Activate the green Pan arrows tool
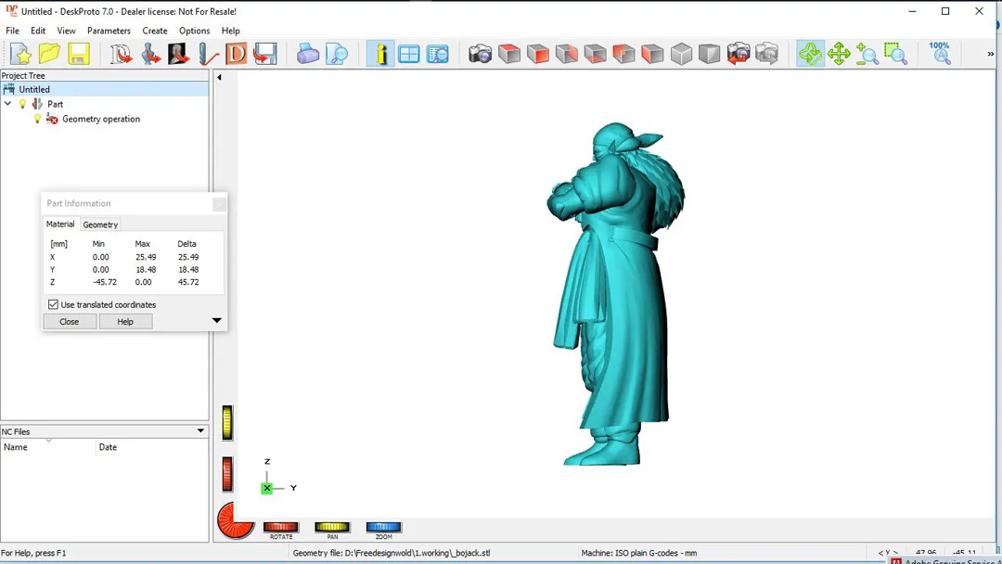The height and width of the screenshot is (564, 1002). pos(839,54)
